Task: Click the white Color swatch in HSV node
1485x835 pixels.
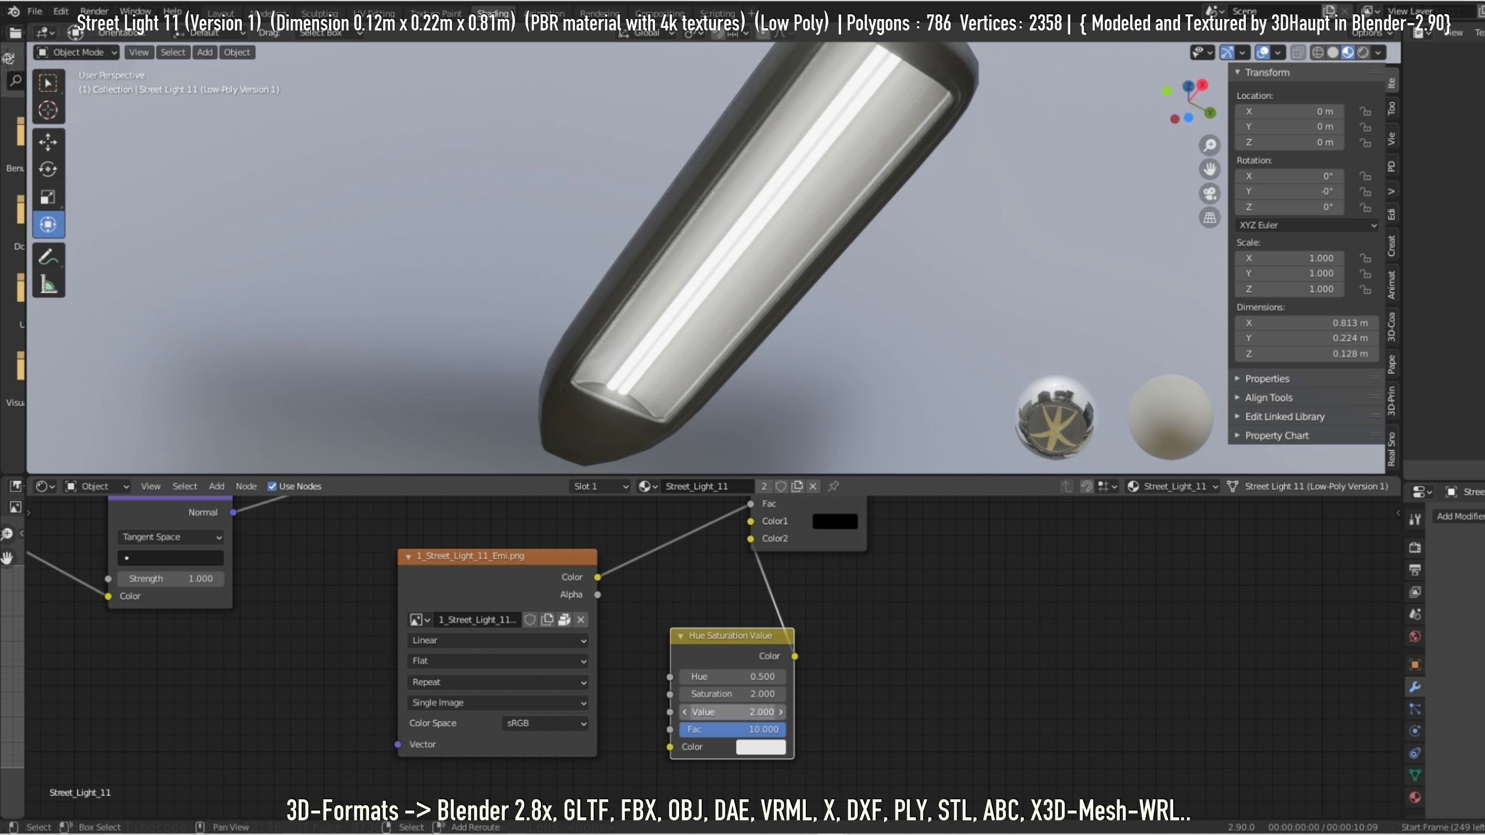Action: (760, 747)
